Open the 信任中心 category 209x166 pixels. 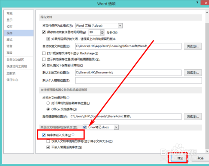click(13, 80)
